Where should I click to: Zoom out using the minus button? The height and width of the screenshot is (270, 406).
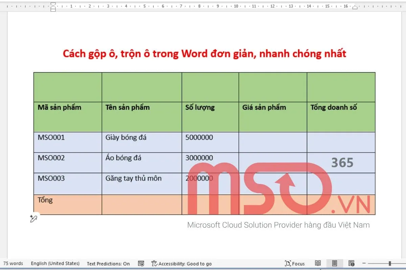(364, 263)
